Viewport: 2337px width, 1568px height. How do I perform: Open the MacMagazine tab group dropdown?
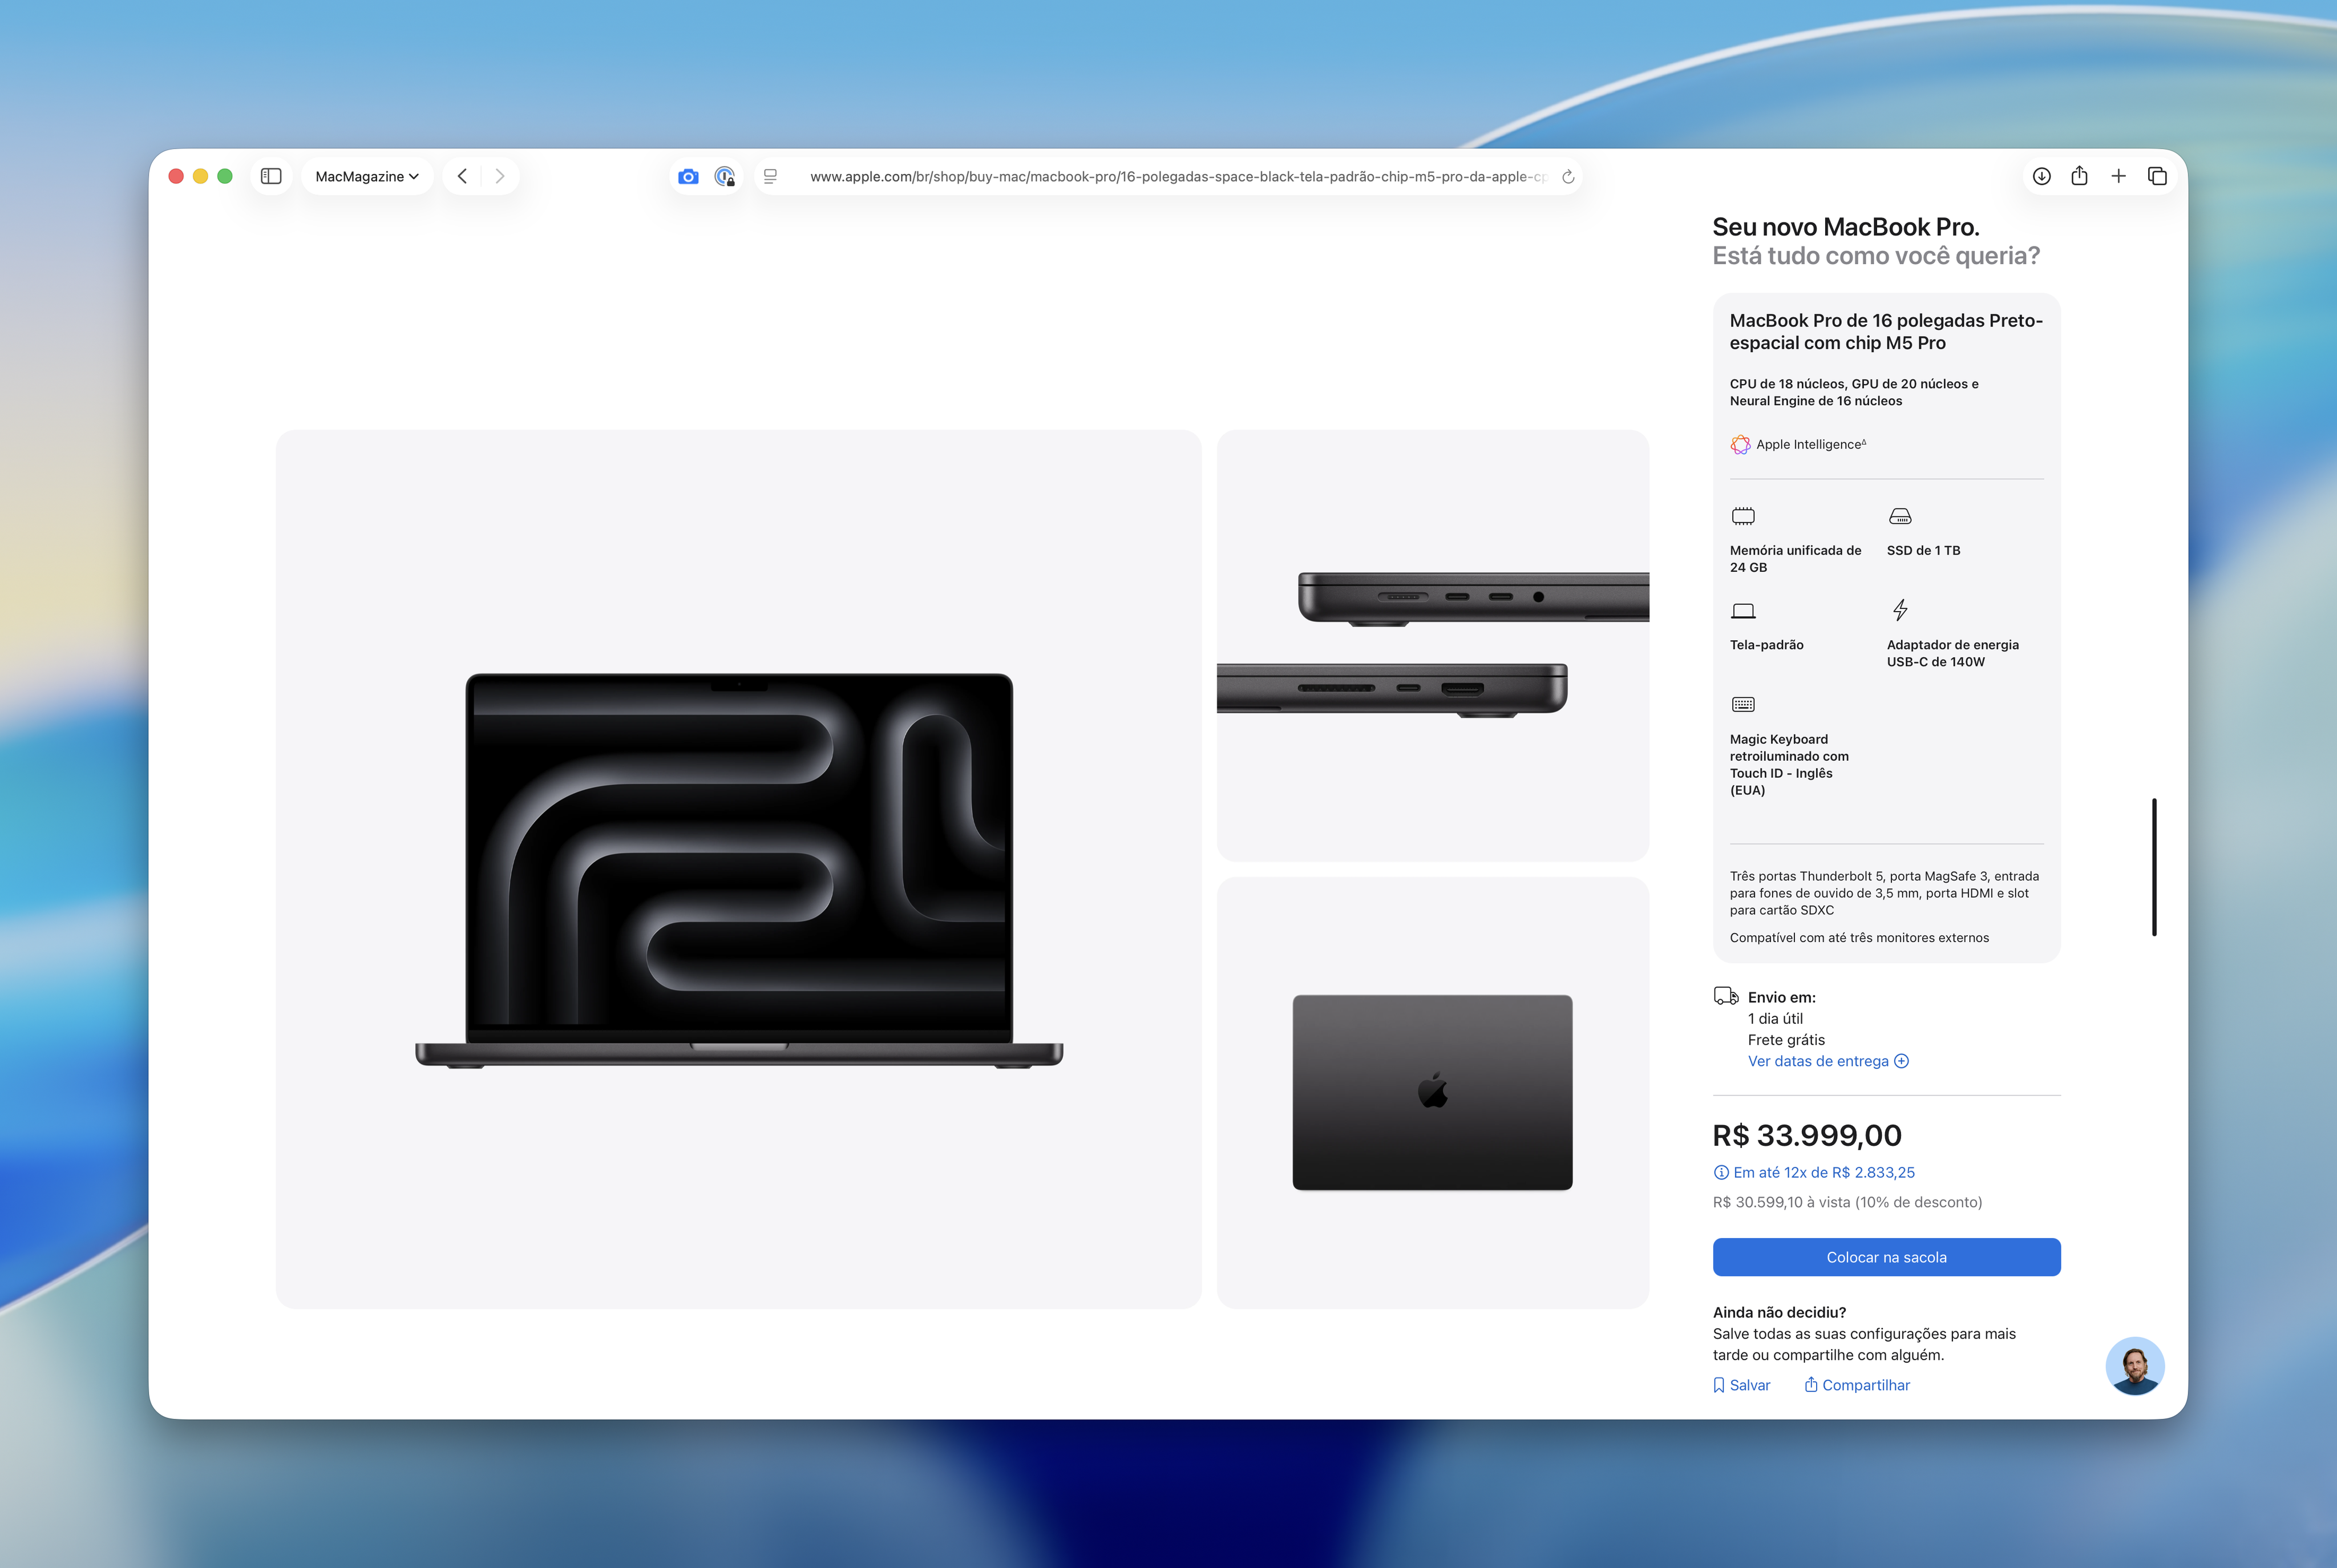(366, 176)
